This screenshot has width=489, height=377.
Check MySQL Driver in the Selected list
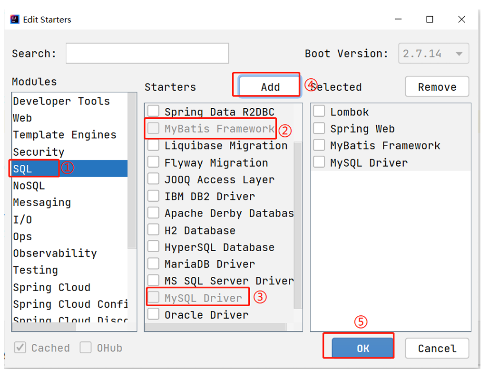[319, 161]
